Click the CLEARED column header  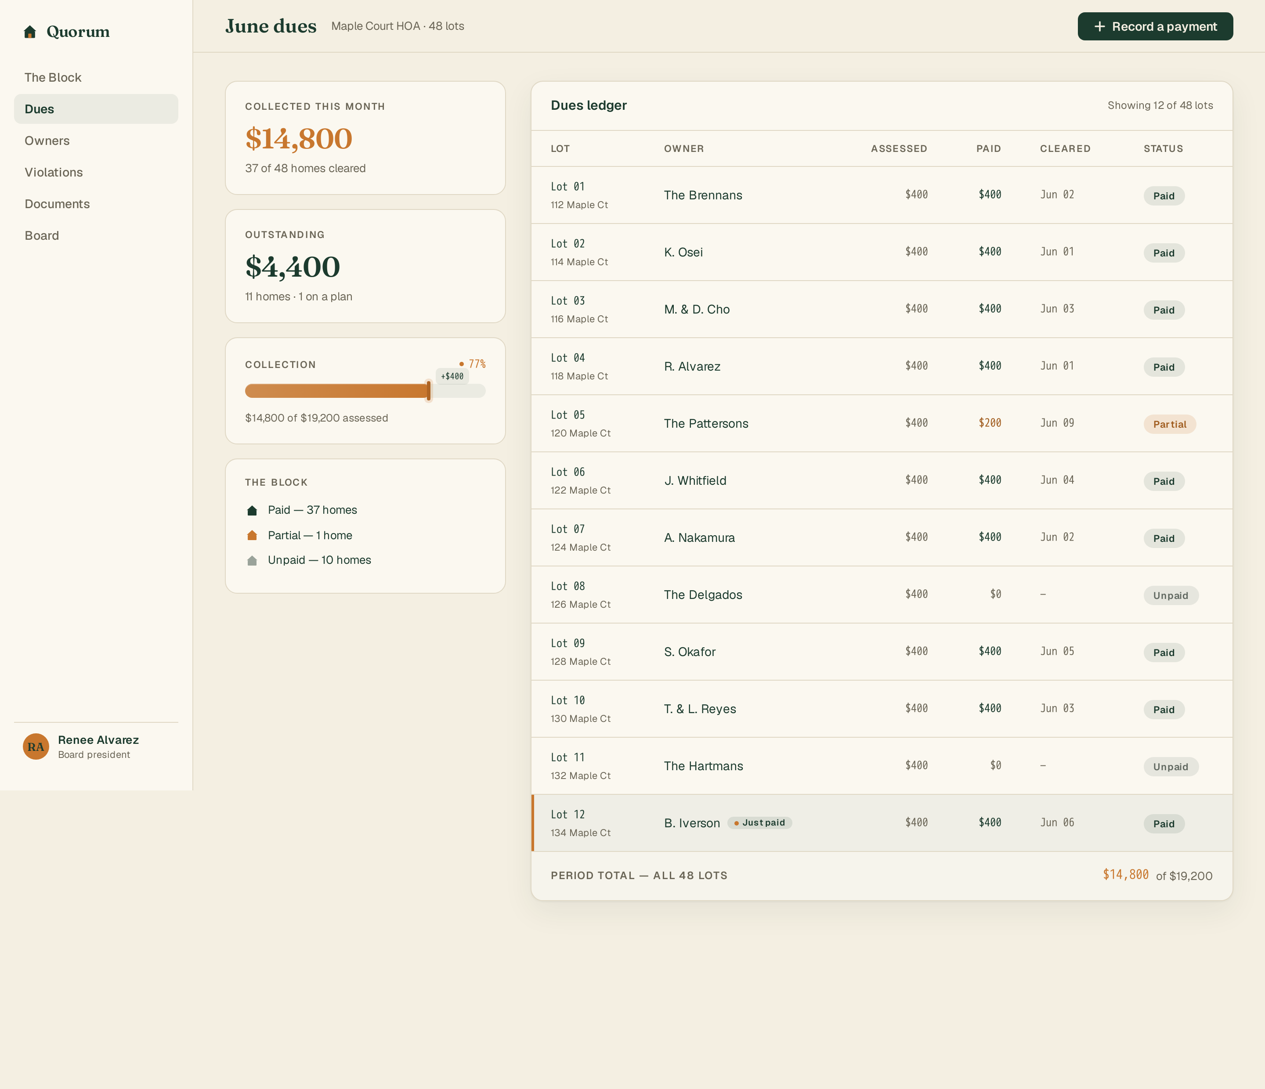coord(1065,148)
